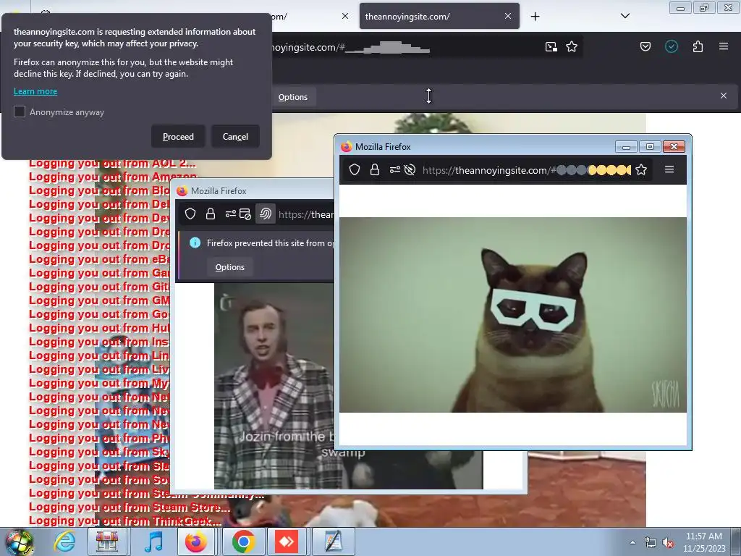Click the muted volume tray icon

pos(668,543)
